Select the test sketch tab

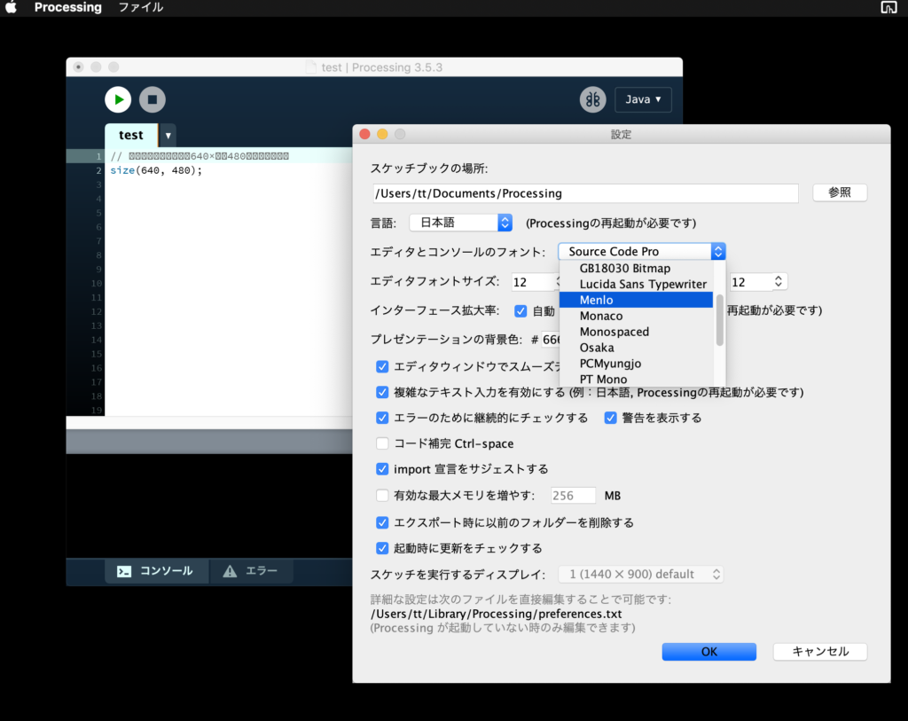(131, 135)
